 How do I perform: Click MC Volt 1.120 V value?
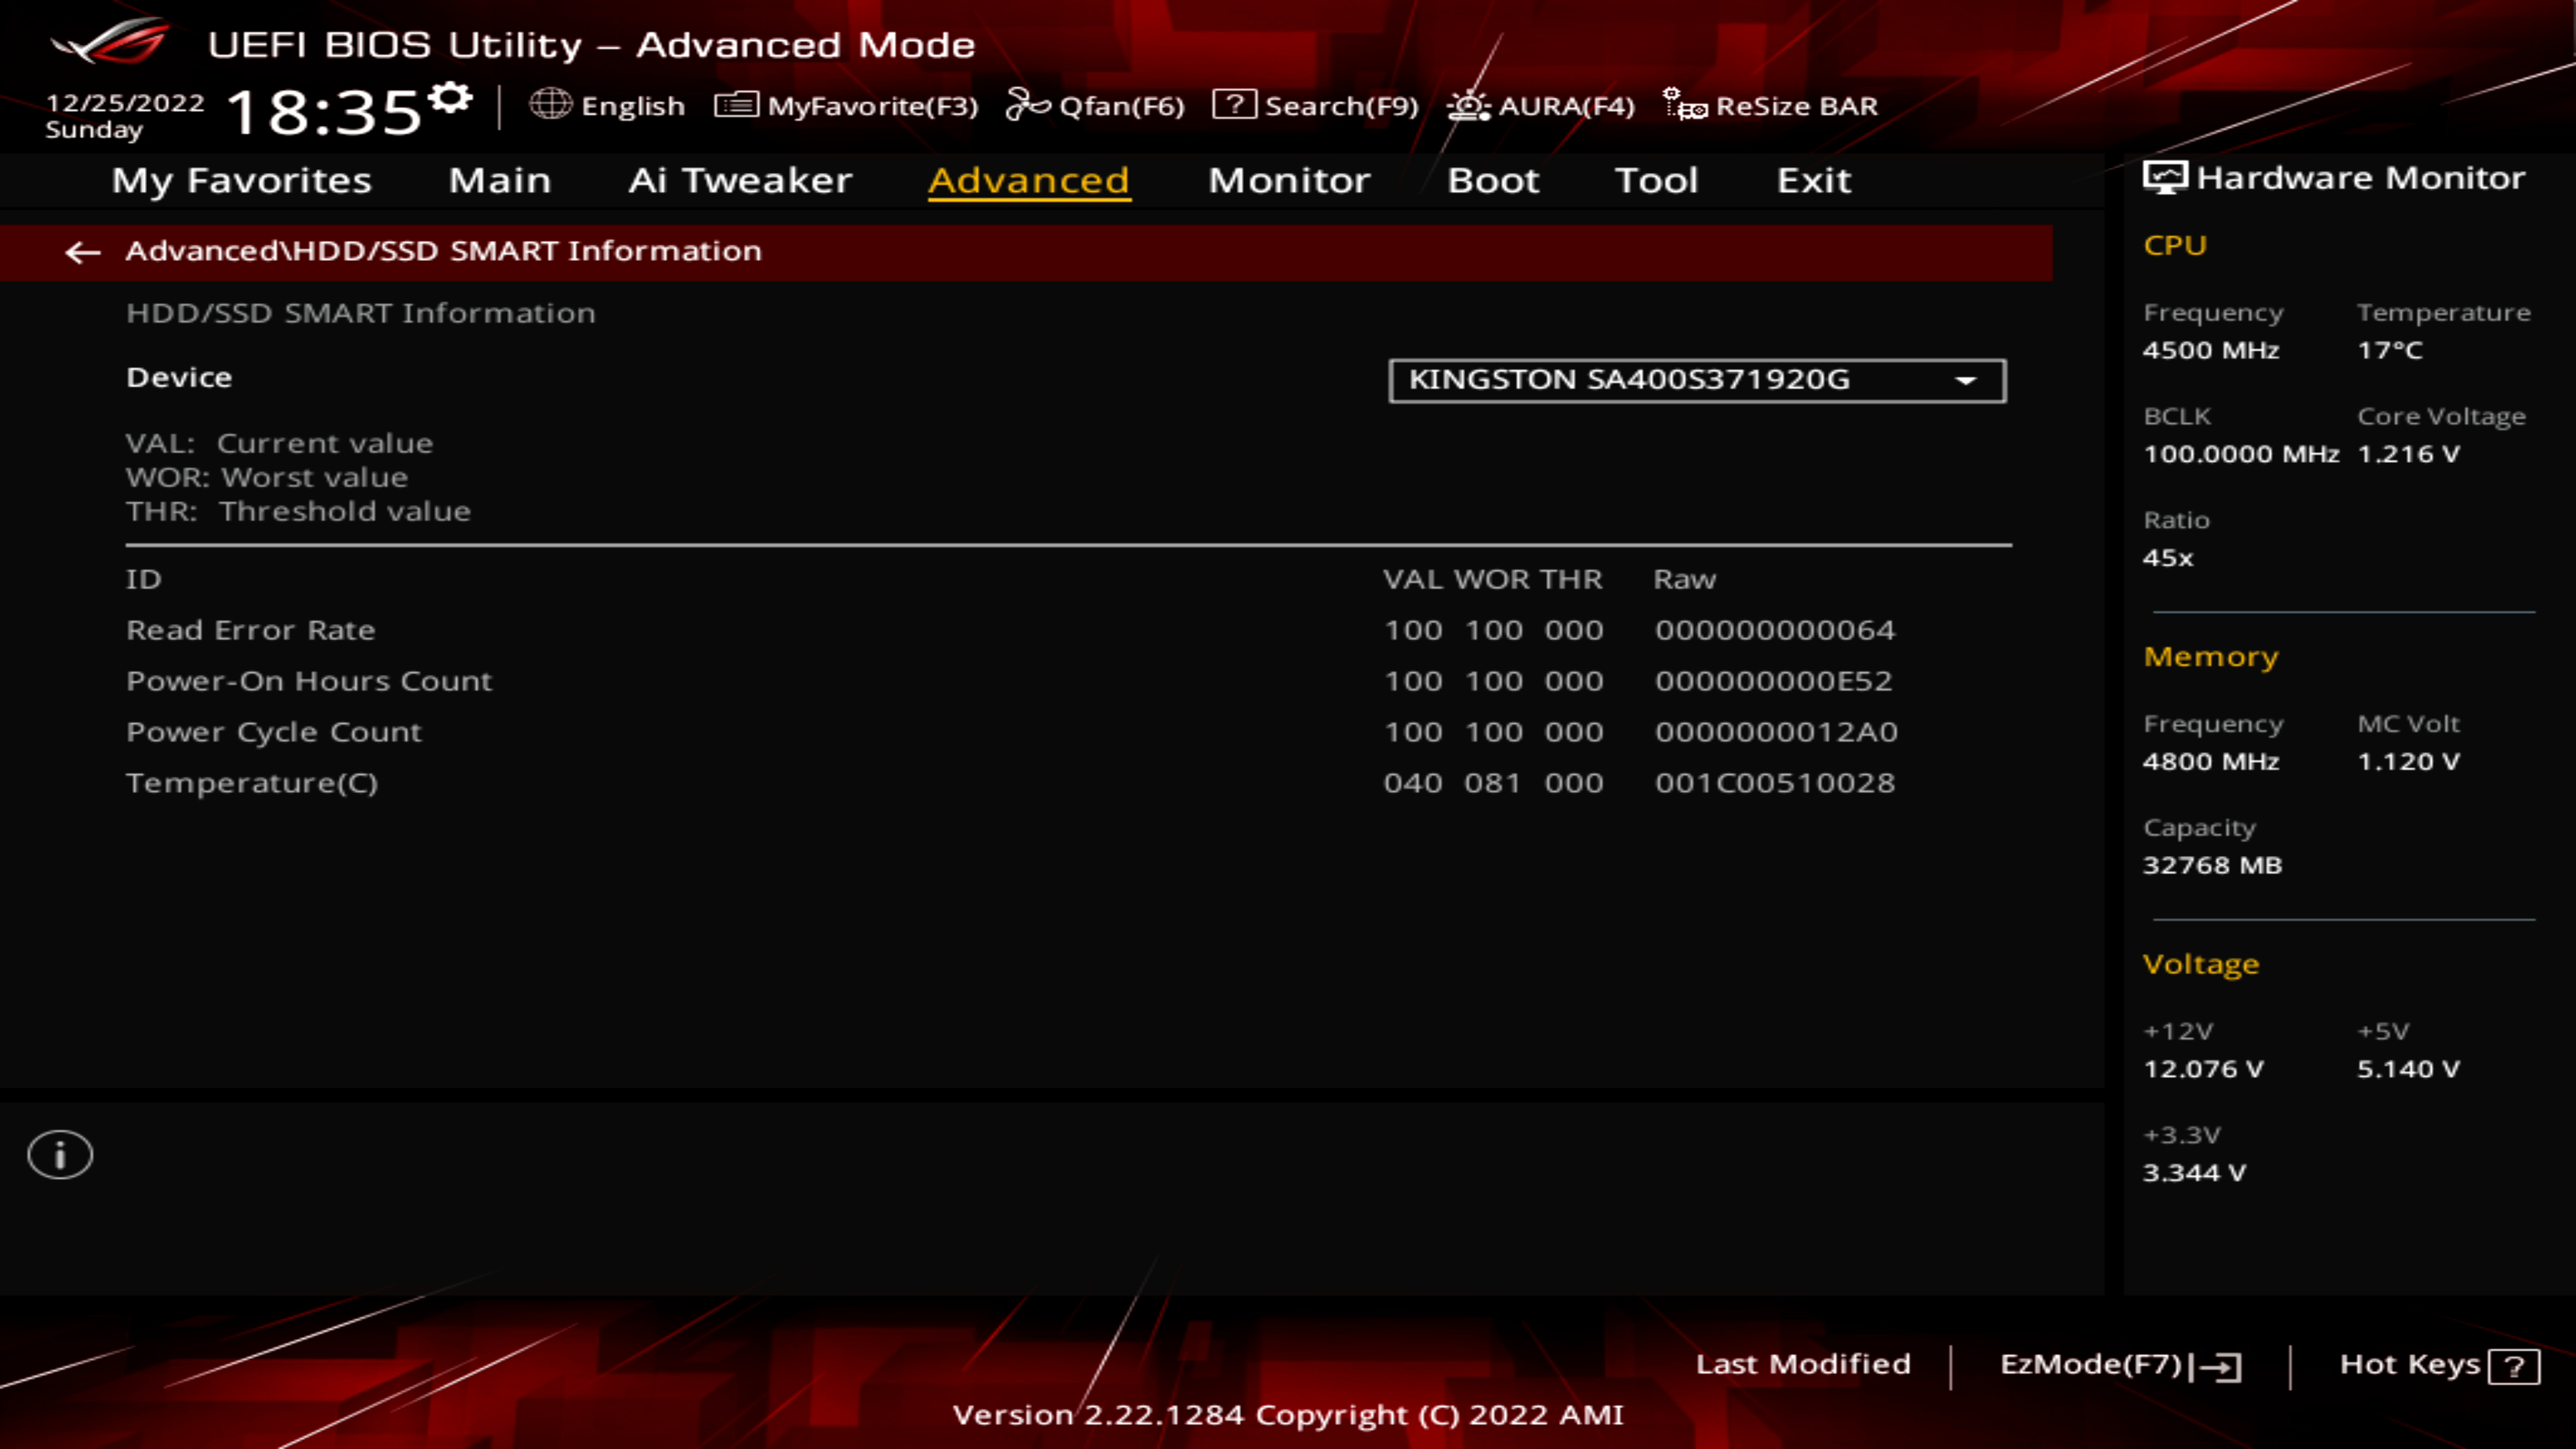click(2408, 762)
